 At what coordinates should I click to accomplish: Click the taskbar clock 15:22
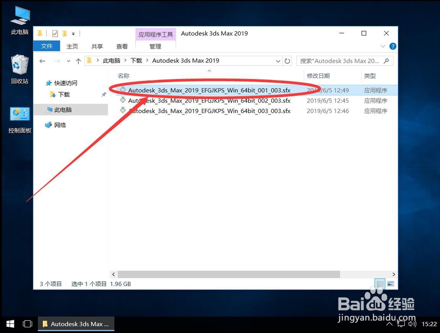point(429,324)
